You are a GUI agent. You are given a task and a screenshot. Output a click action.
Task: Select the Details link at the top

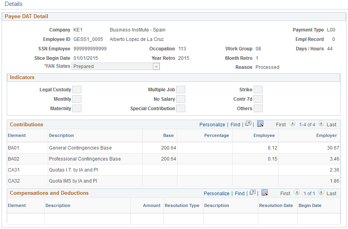pyautogui.click(x=14, y=4)
